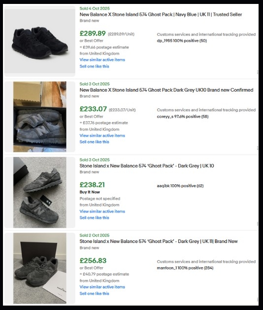Open 'Ghost Pack' Dark Grey UK 10 listing title
This screenshot has height=310, width=263.
147,166
